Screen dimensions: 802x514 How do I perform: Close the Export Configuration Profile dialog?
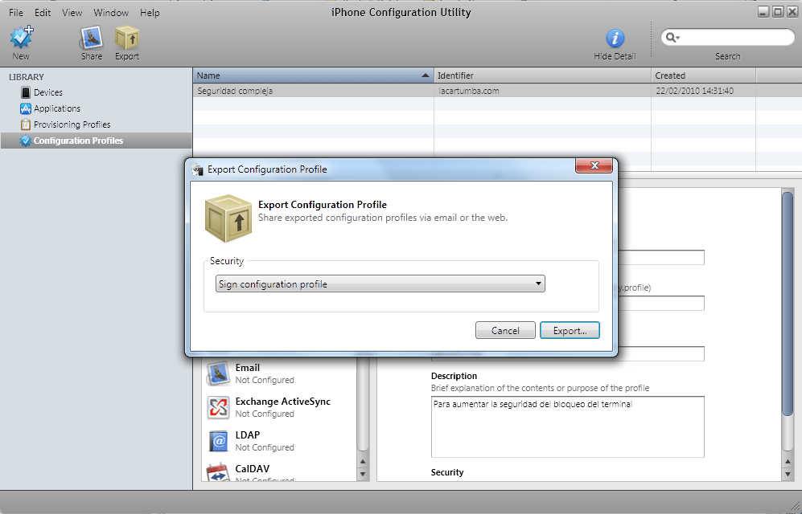[594, 165]
